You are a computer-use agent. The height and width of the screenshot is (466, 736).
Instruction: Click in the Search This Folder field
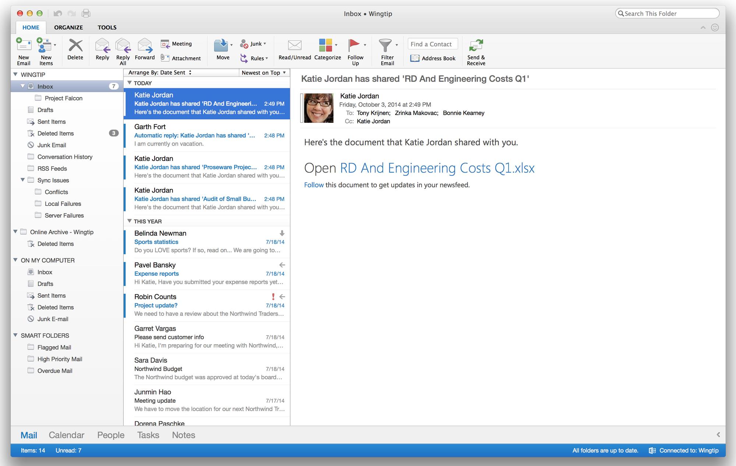(667, 14)
